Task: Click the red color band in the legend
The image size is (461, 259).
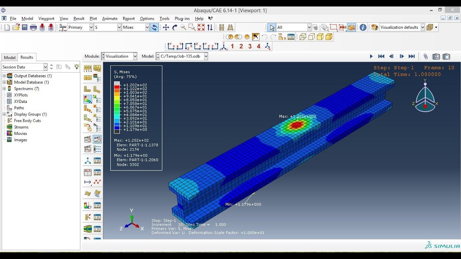Action: (x=117, y=87)
